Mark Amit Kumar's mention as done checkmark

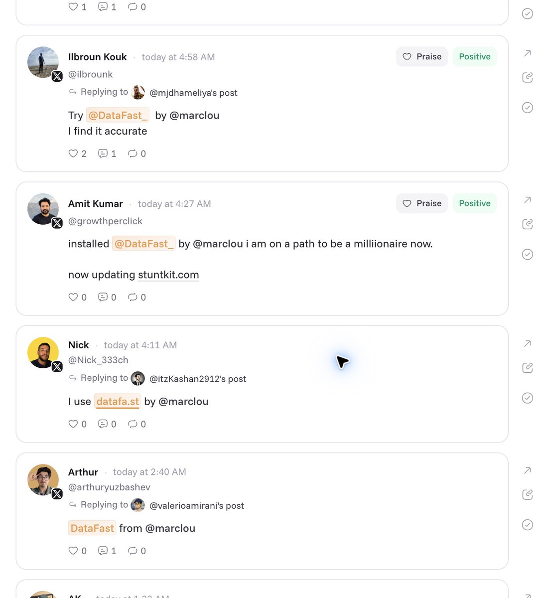[x=527, y=254]
